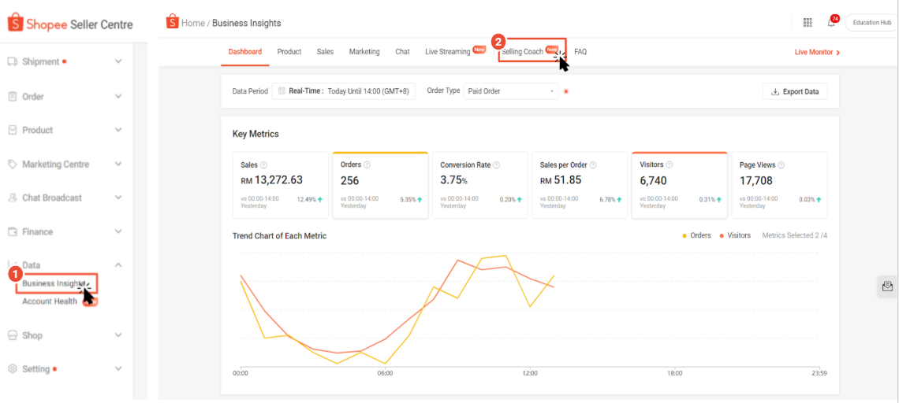This screenshot has height=403, width=899.
Task: Click the help icon beside Visitors
Action: pyautogui.click(x=670, y=165)
